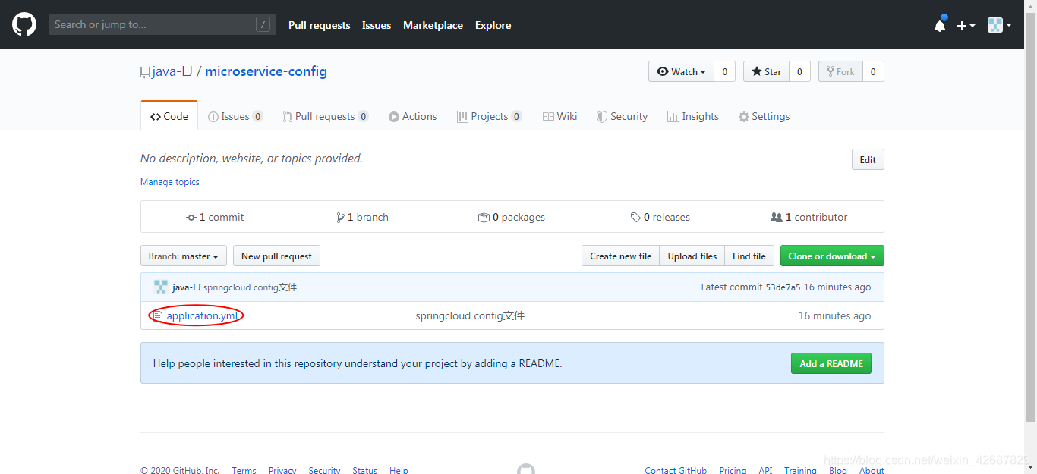Open Contact GitHub footer link
The width and height of the screenshot is (1037, 474).
click(x=676, y=470)
